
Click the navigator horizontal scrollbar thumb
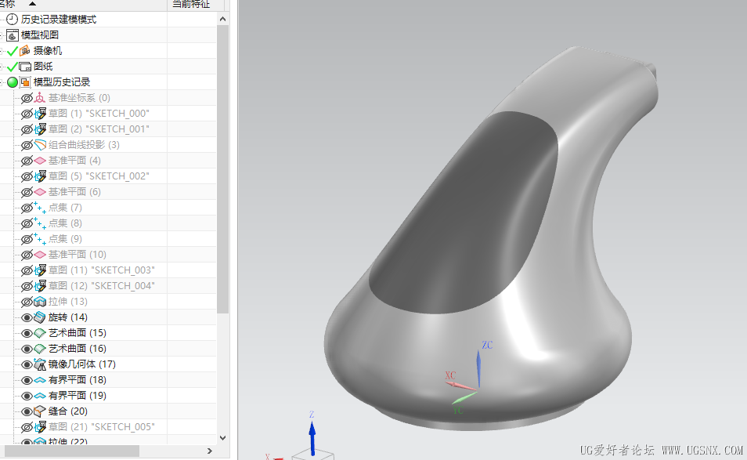click(72, 451)
